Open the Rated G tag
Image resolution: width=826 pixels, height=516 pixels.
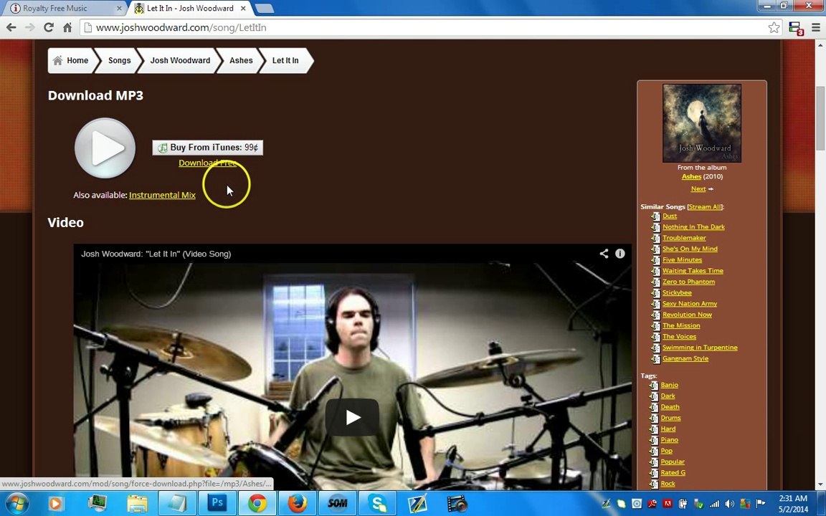(673, 473)
